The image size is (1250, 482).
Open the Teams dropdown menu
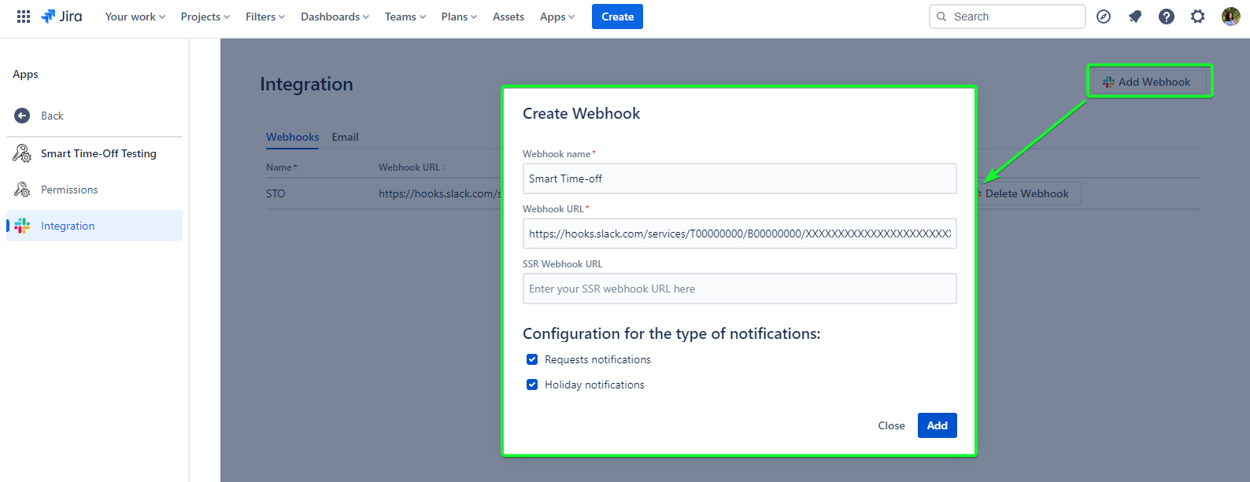point(405,17)
